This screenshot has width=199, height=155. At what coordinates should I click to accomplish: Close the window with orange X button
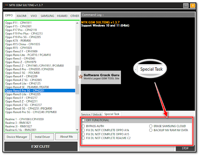pos(192,6)
